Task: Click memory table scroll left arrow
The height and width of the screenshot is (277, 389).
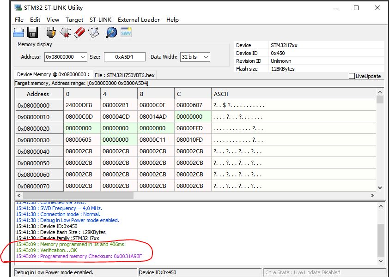Action: click(x=19, y=195)
